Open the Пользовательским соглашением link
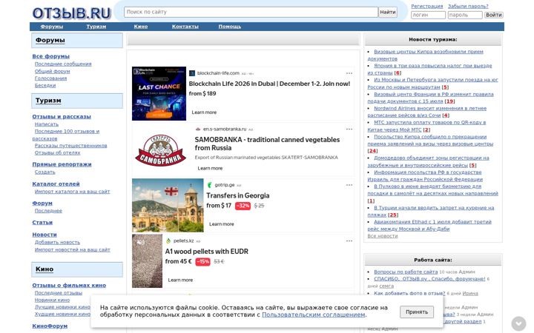Image resolution: width=534 pixels, height=333 pixels. pos(313,315)
